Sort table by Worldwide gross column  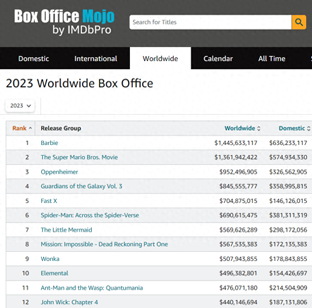click(x=240, y=128)
